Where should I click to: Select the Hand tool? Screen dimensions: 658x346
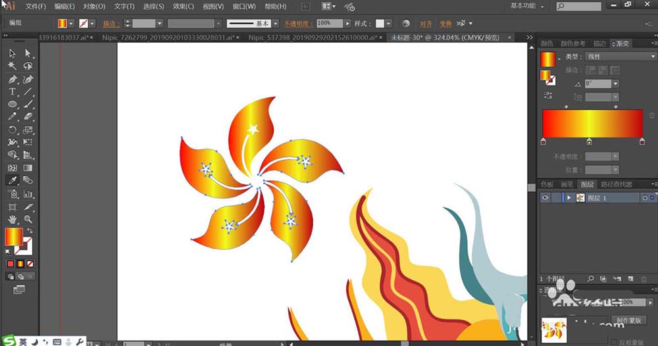coord(12,219)
